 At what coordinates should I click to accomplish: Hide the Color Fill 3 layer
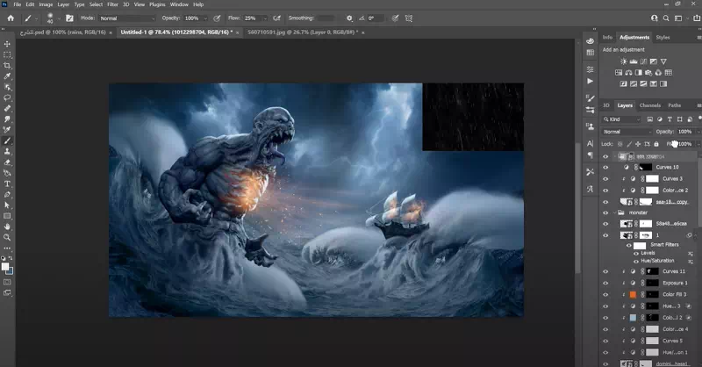coord(605,295)
